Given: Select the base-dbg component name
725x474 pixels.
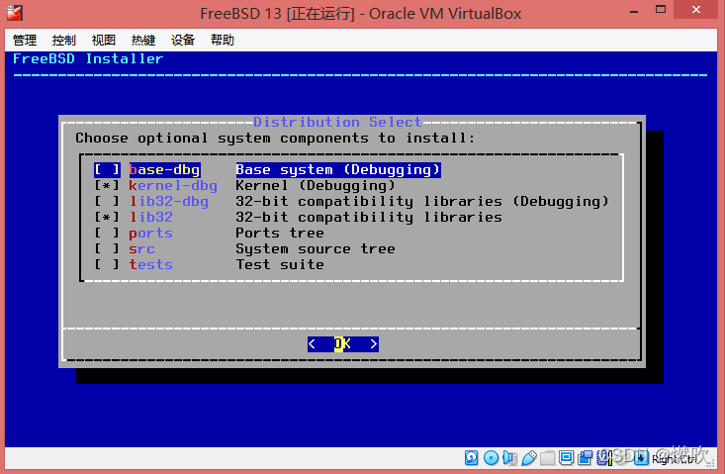Looking at the screenshot, I should [x=164, y=170].
